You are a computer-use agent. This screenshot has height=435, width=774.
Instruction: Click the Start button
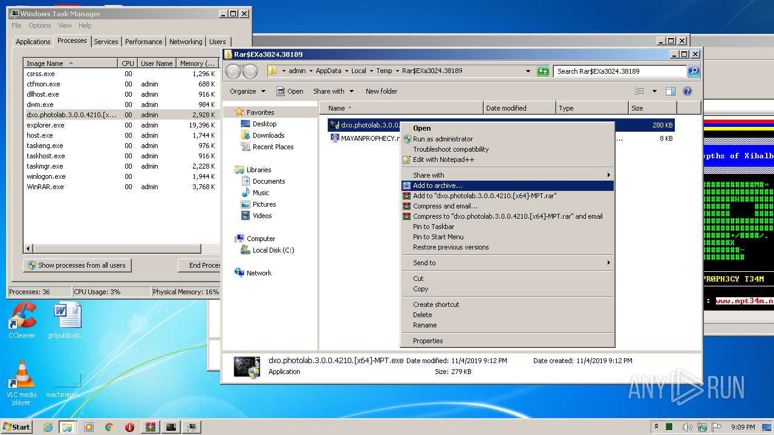pyautogui.click(x=17, y=427)
